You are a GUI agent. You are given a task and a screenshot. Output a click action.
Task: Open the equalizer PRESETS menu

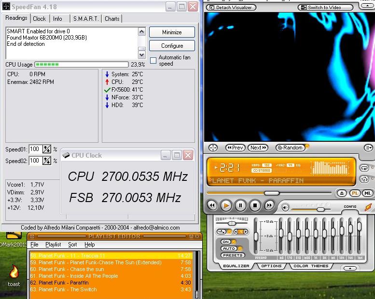[x=233, y=255]
